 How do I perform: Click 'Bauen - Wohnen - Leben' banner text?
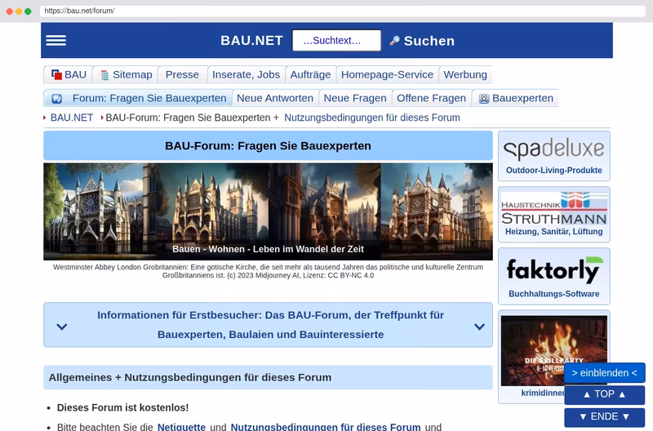coord(268,249)
